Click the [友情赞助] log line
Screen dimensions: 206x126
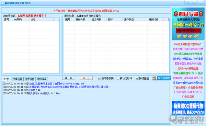click(x=56, y=87)
